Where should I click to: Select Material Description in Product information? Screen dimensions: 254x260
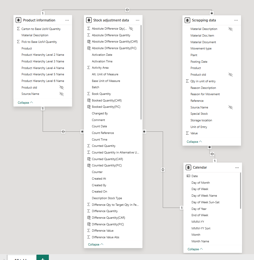pos(35,35)
